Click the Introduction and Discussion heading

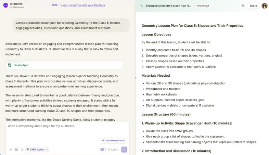pos(176,151)
